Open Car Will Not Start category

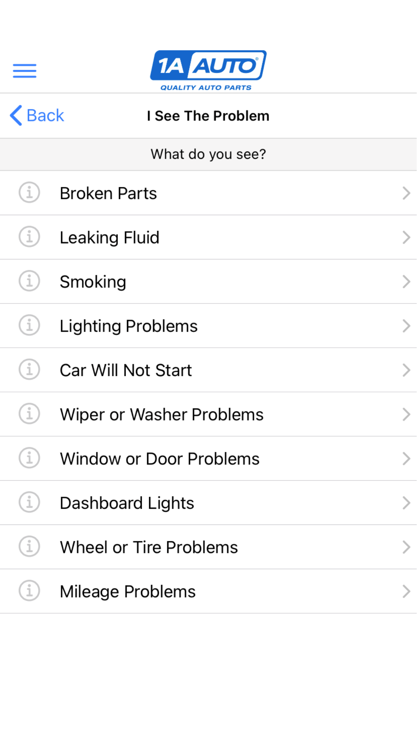click(x=126, y=370)
